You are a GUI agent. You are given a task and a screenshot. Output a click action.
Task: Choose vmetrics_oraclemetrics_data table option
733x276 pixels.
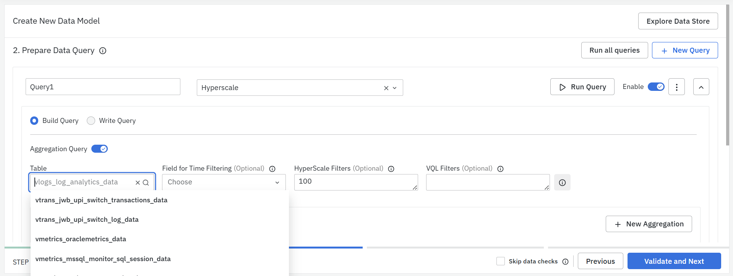81,239
